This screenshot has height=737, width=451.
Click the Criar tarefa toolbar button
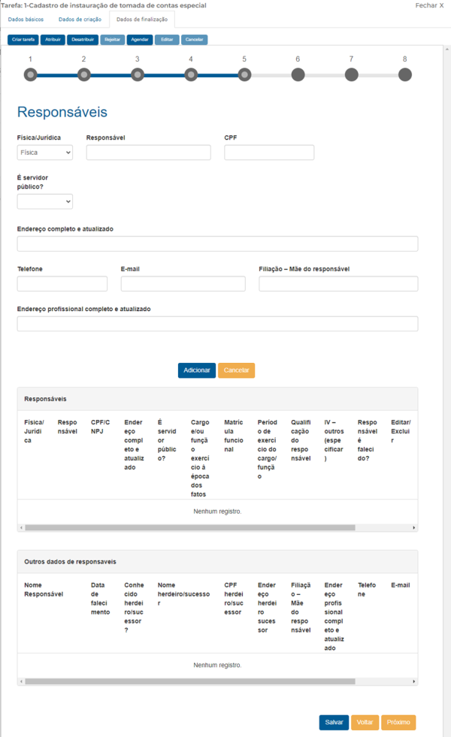(23, 40)
